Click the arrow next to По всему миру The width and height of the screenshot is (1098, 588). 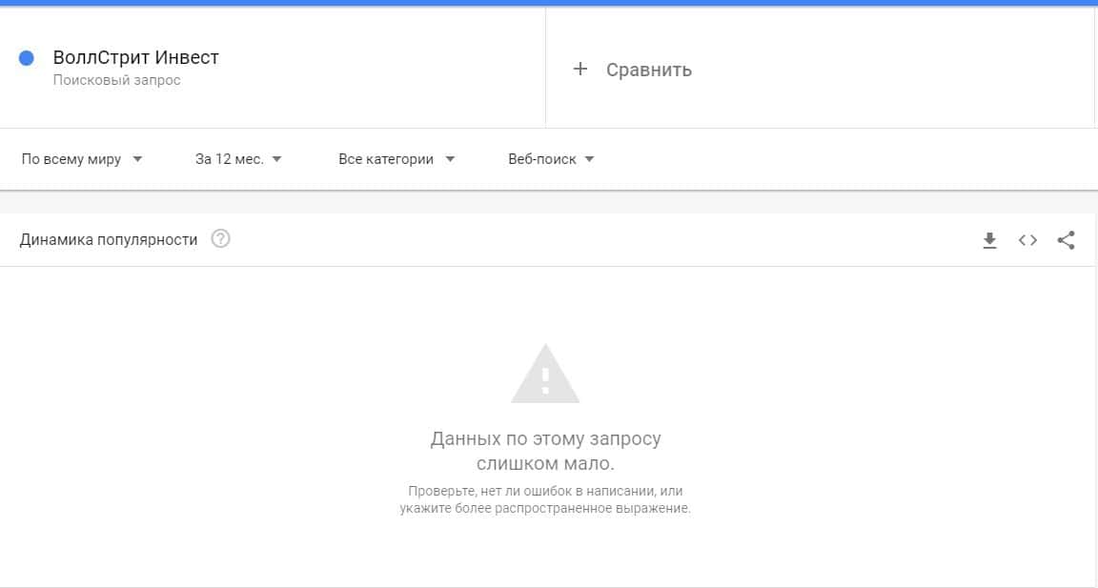click(137, 159)
